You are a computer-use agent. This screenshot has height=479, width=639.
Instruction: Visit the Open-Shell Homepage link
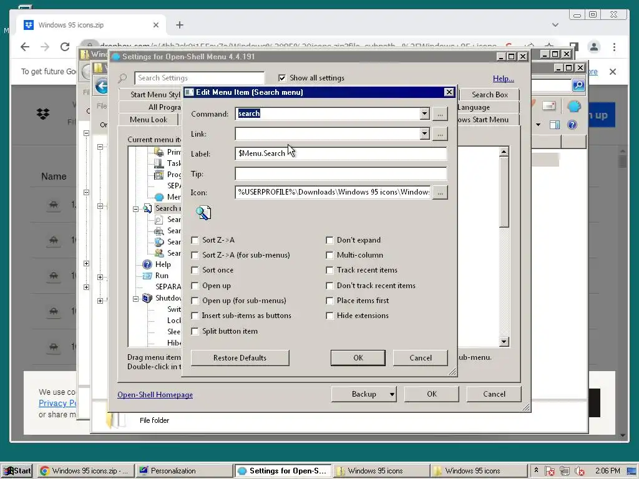point(155,395)
